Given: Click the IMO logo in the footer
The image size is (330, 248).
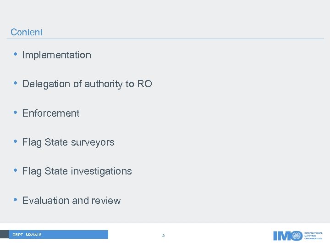Looking at the screenshot, I should [x=288, y=236].
